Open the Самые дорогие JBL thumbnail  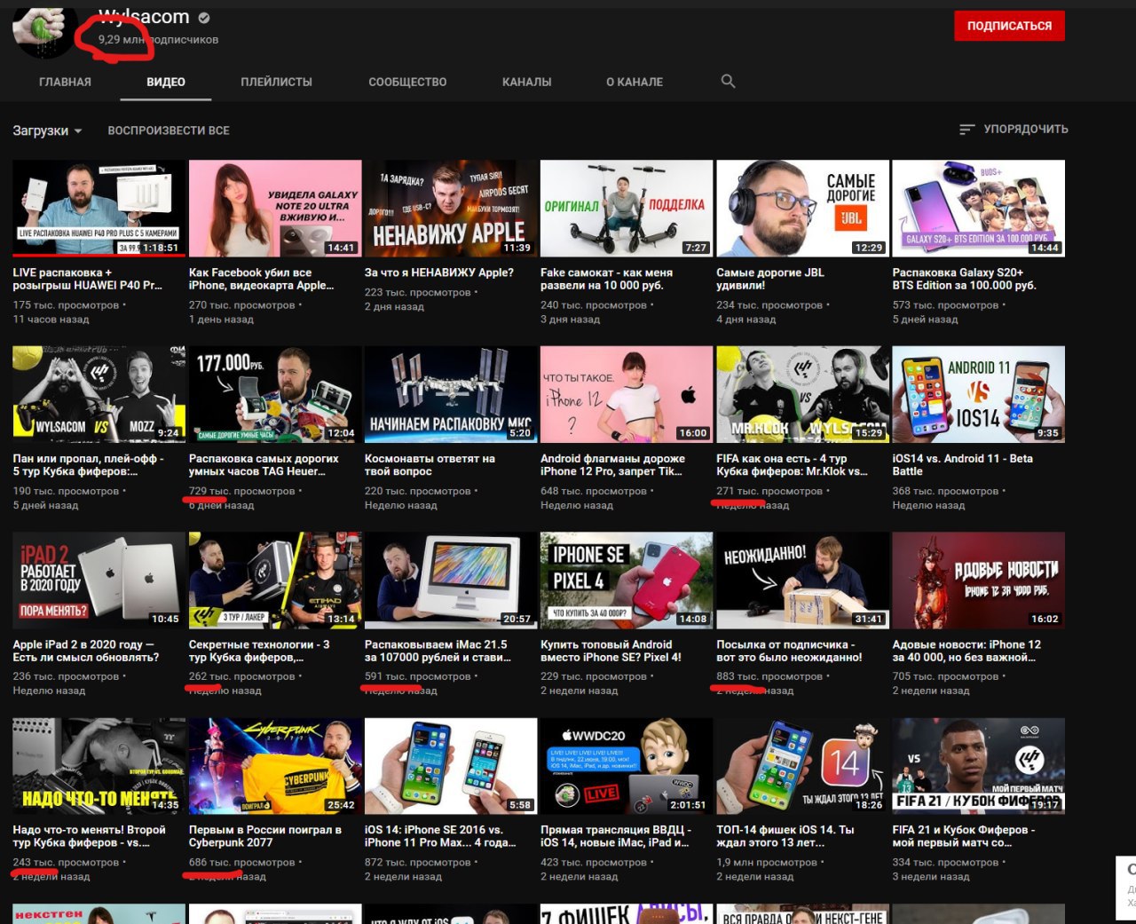pyautogui.click(x=802, y=209)
